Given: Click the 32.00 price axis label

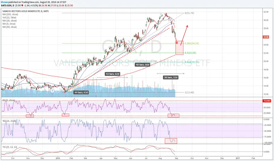Looking at the screenshot, I should click(x=266, y=12).
